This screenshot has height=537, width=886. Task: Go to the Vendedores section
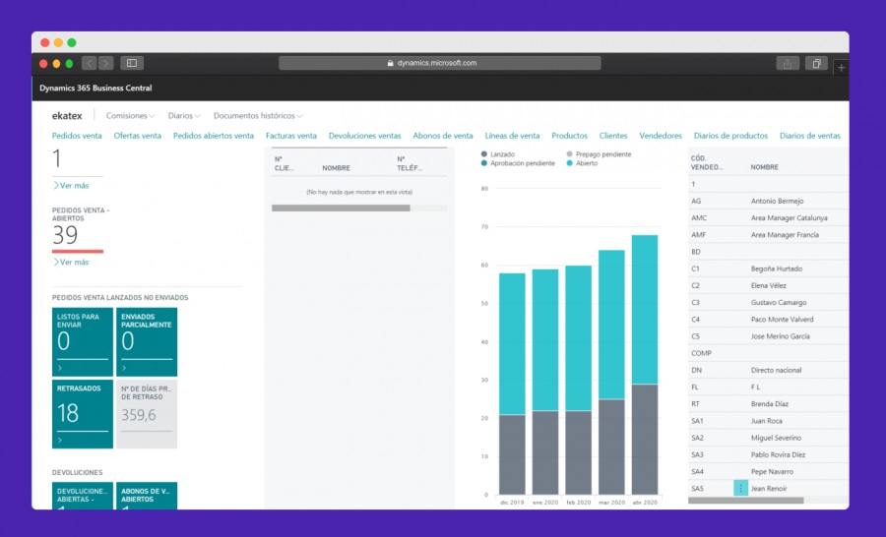[661, 136]
